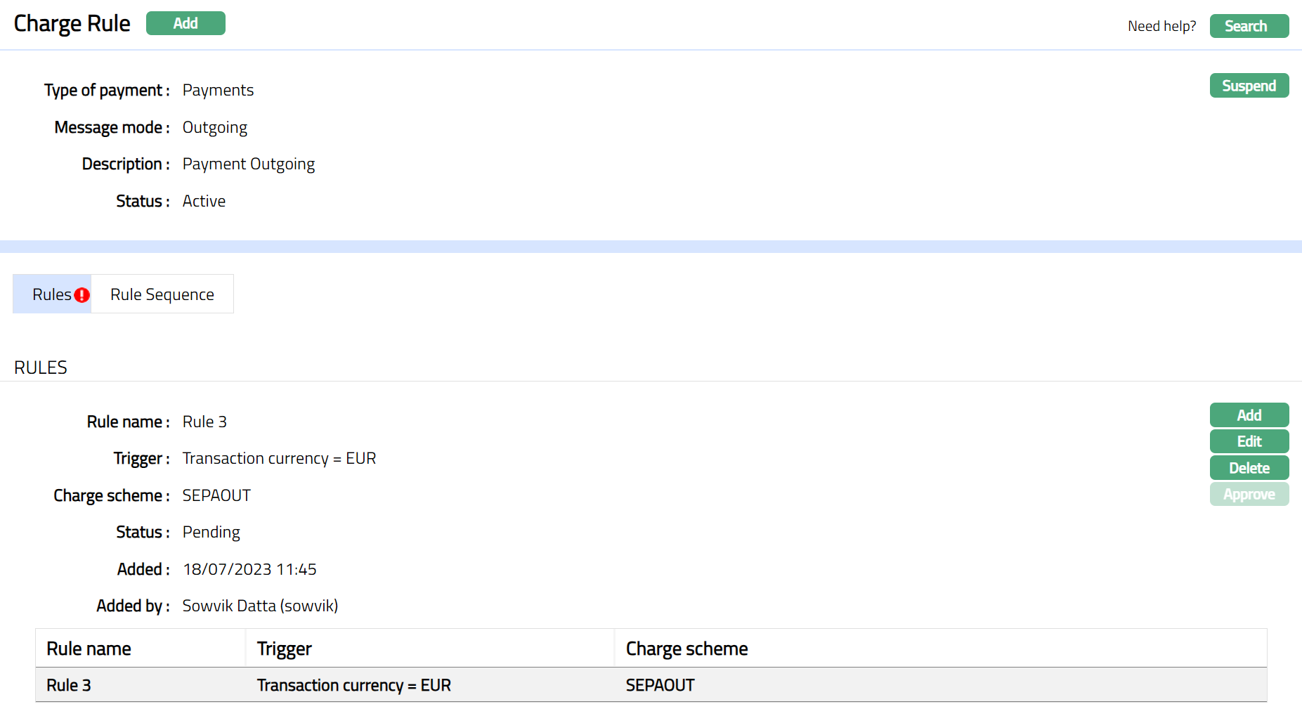
Task: Click Add button in the Rules section
Action: tap(1249, 415)
